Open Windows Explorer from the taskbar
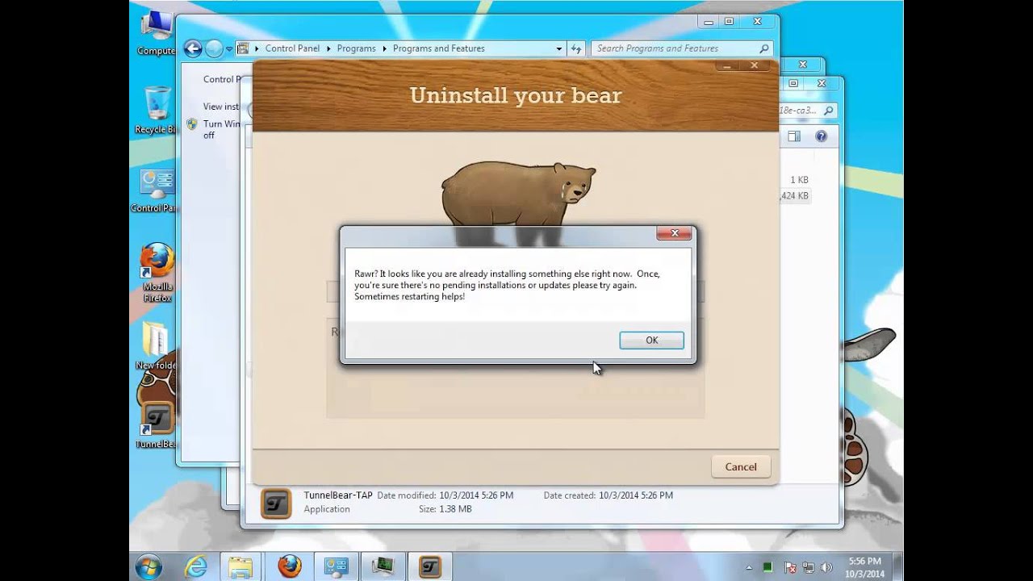This screenshot has height=581, width=1033. [240, 566]
